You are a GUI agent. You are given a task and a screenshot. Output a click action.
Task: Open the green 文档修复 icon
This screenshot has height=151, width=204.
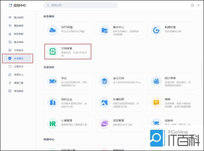[x=53, y=51]
